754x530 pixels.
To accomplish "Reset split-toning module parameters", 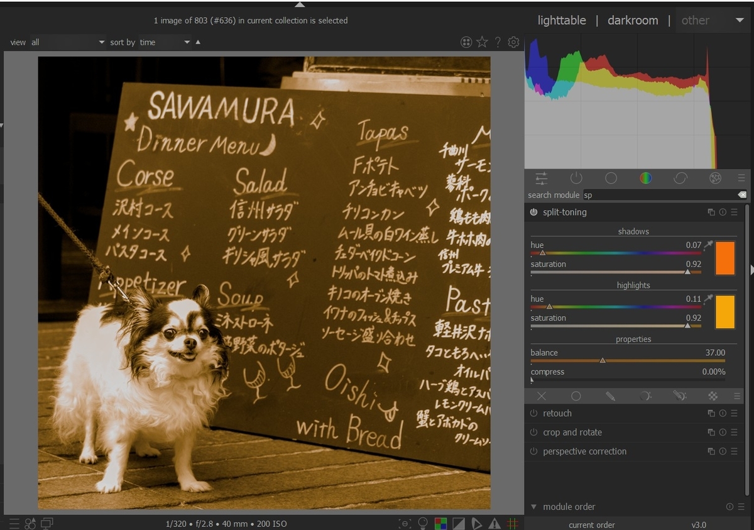I will pyautogui.click(x=723, y=213).
